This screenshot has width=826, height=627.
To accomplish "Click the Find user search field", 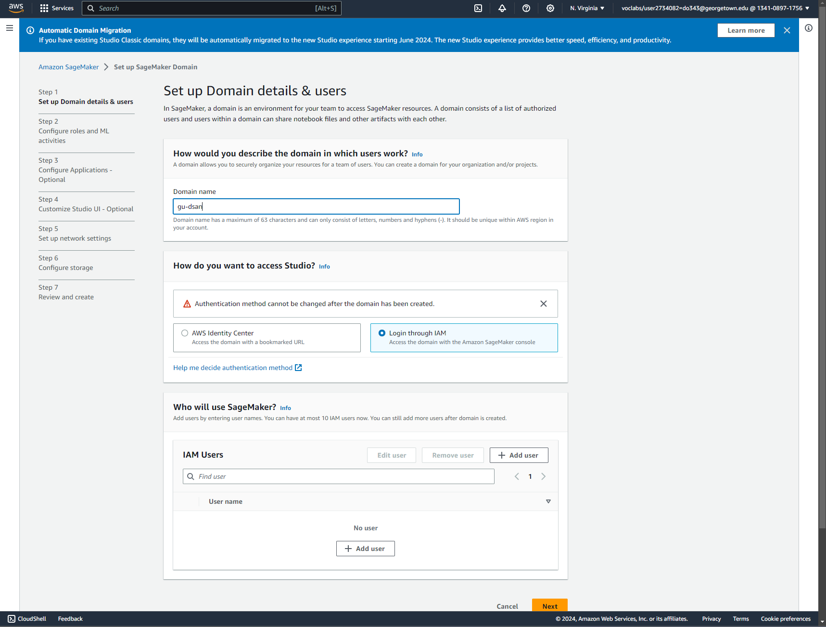I will point(339,476).
